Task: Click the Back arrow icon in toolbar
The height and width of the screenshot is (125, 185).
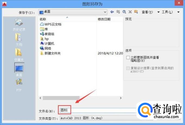Action: [x=112, y=12]
